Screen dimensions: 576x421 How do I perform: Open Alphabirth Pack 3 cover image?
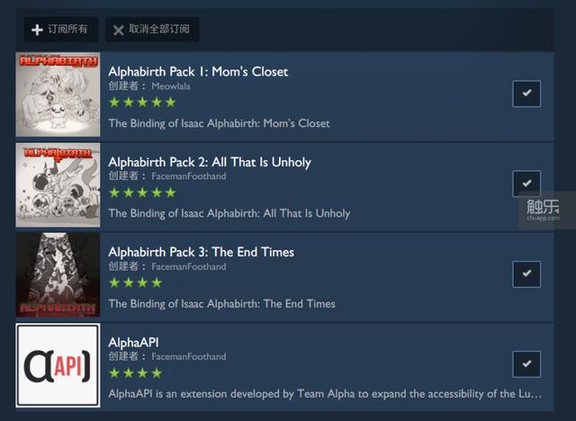click(58, 274)
